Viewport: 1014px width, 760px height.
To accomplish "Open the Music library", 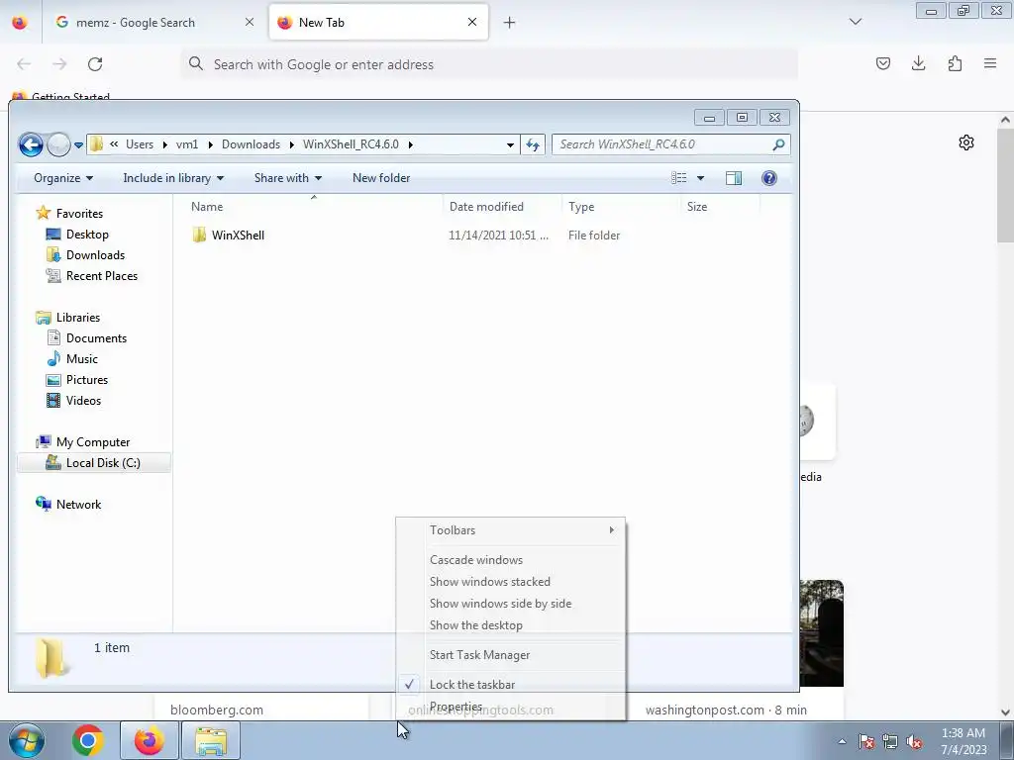I will coord(71,358).
